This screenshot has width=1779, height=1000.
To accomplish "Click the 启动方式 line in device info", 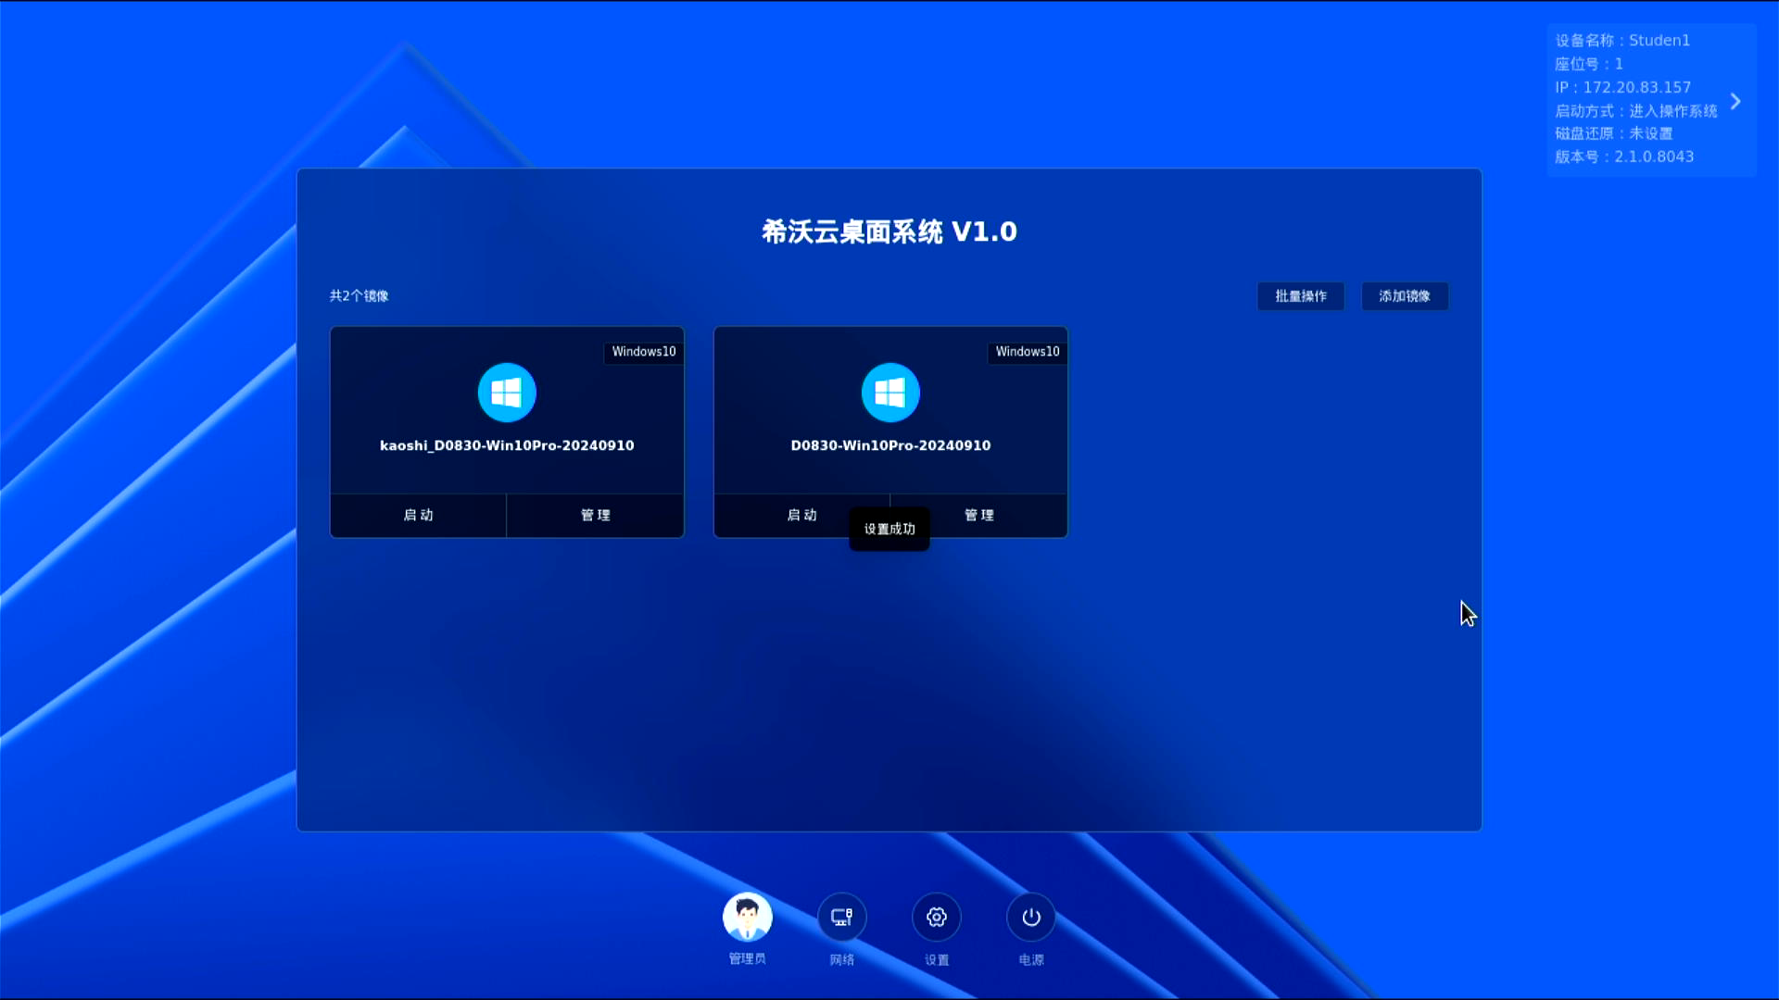I will (x=1635, y=111).
